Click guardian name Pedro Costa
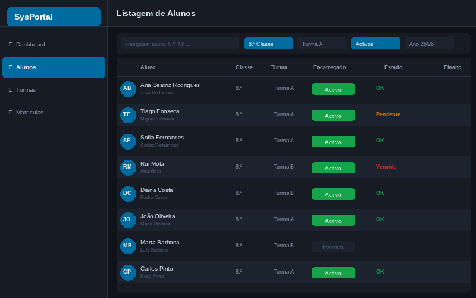 154,197
